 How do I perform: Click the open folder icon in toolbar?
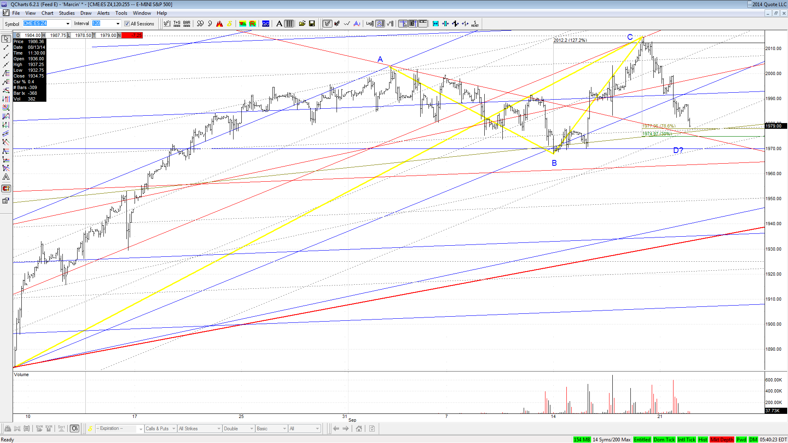tap(302, 24)
